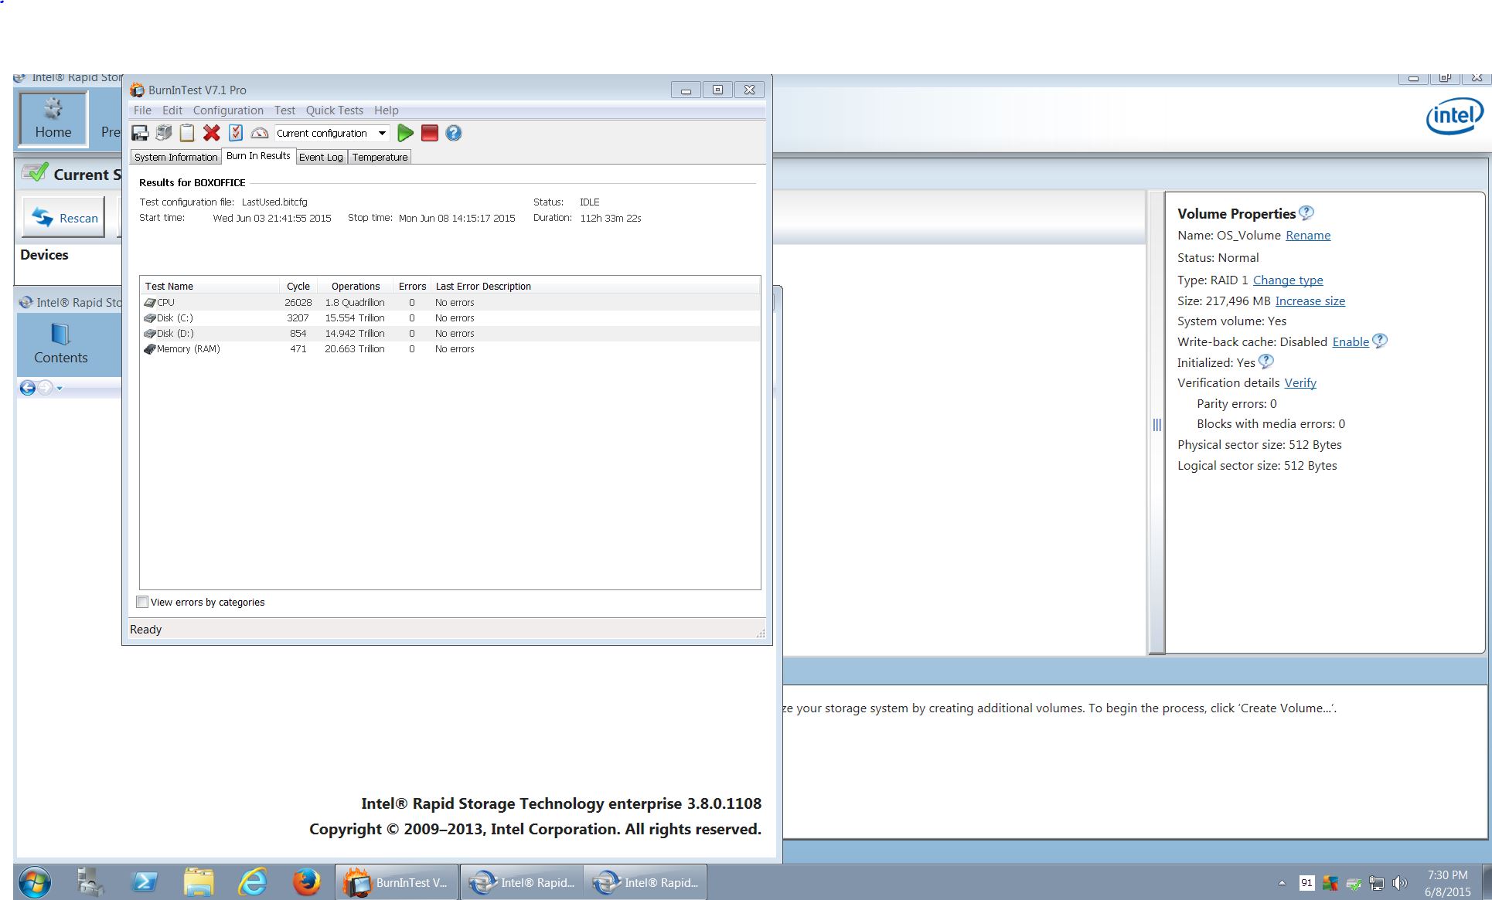The image size is (1492, 900).
Task: Select the Burn In Results tab
Action: pyautogui.click(x=258, y=156)
